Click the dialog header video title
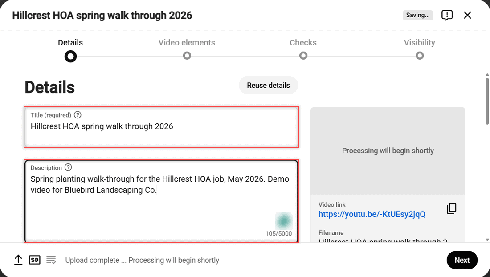 [102, 15]
